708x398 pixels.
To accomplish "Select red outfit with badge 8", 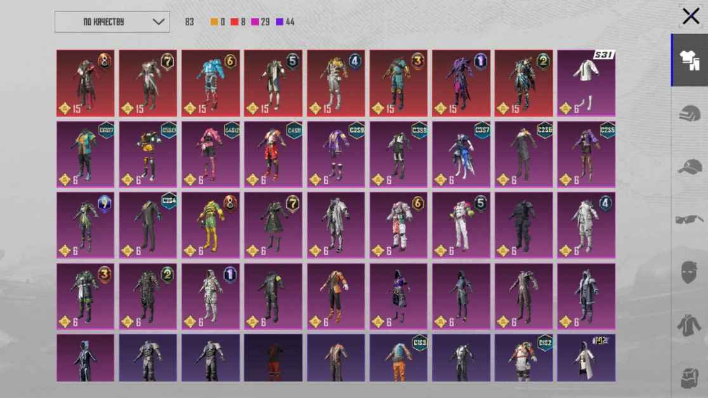I will click(86, 83).
